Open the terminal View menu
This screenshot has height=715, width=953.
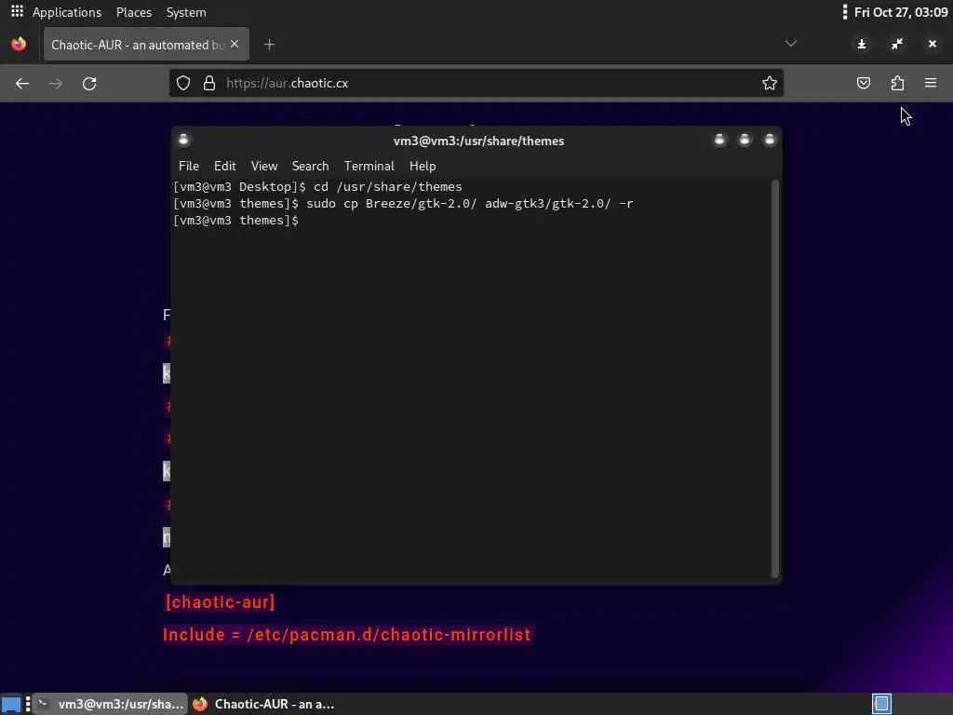point(263,166)
